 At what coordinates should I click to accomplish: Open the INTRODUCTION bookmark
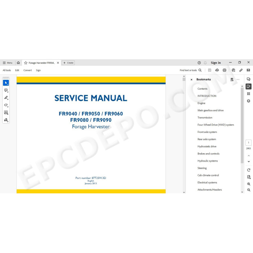[207, 96]
